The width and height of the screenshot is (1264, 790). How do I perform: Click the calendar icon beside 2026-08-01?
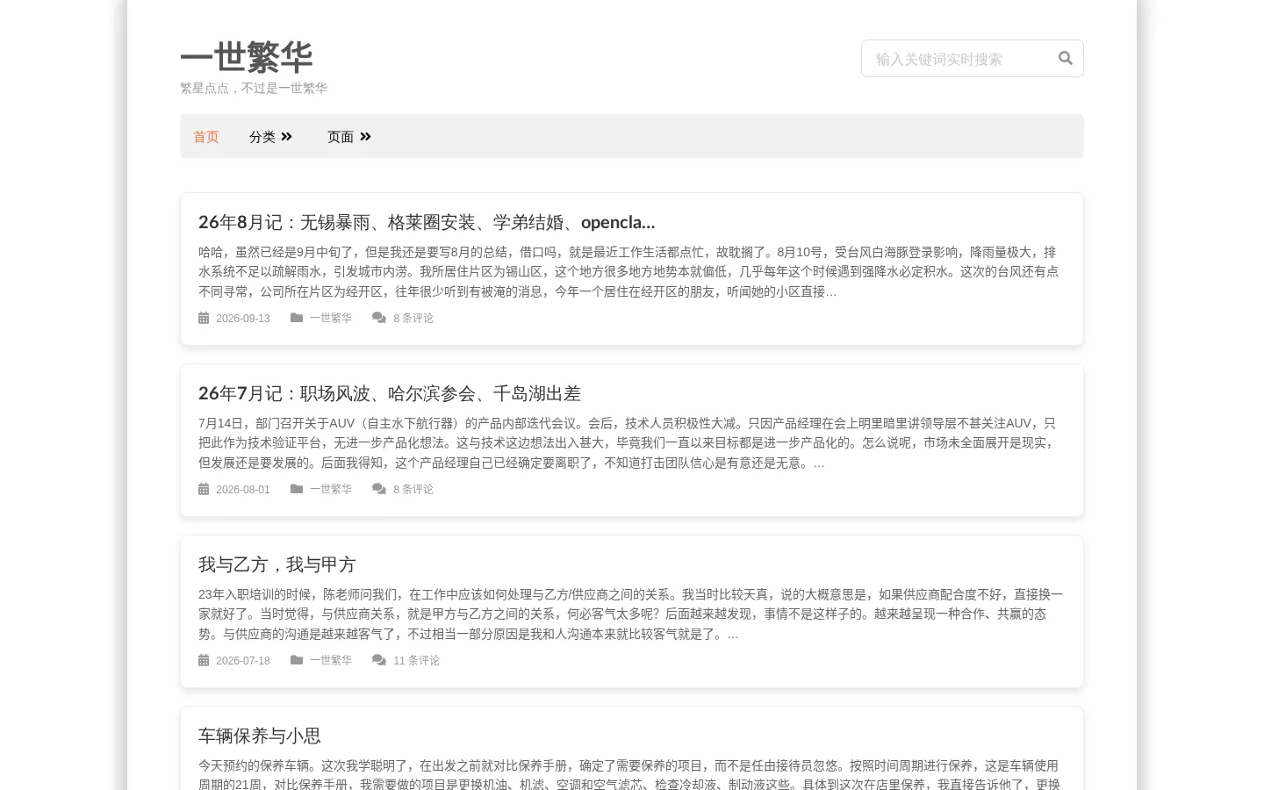click(x=204, y=489)
